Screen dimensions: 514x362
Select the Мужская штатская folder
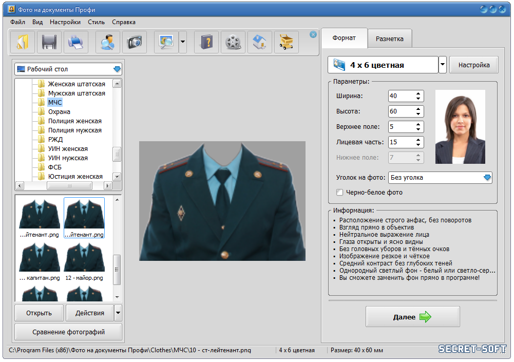[77, 93]
